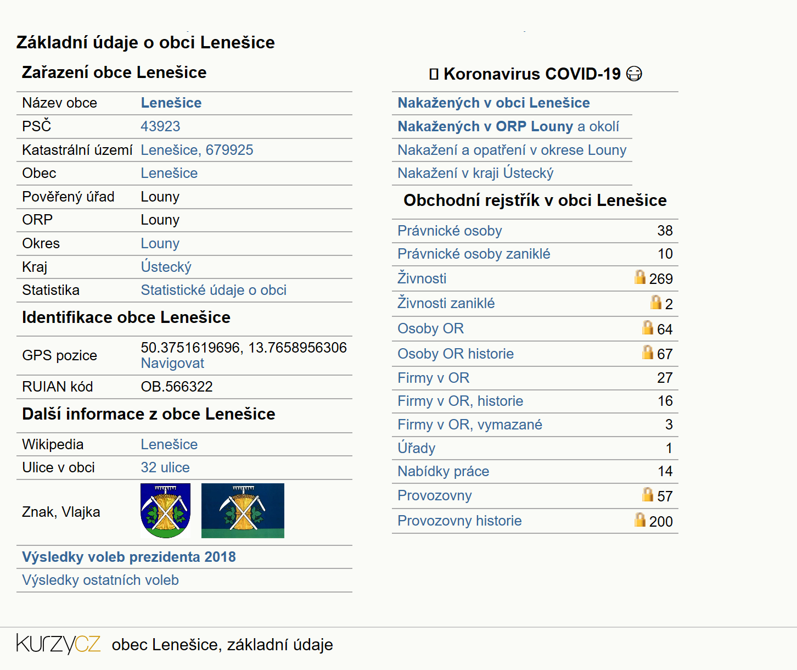Click the lock icon next to Osoby OR historie

[x=648, y=352]
